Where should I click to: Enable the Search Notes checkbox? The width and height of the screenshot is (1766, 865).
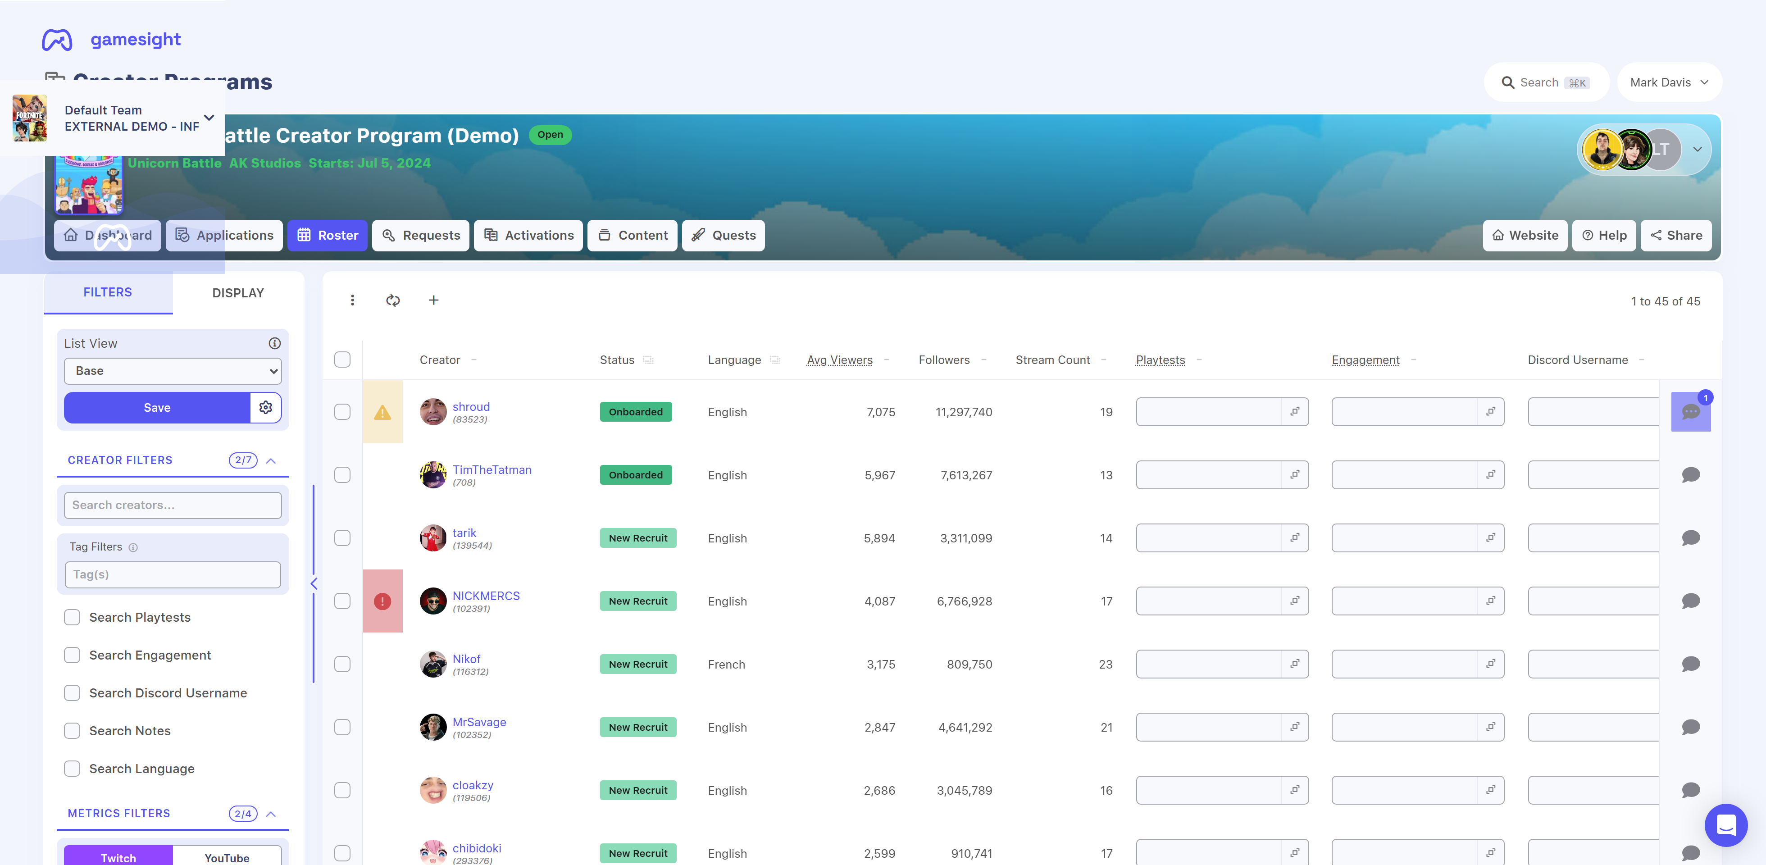click(x=72, y=731)
